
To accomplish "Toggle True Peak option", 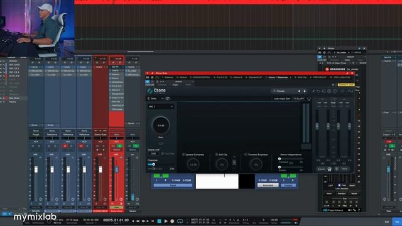I will 168,153.
